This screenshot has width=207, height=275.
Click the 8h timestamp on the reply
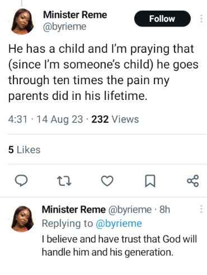pyautogui.click(x=164, y=210)
